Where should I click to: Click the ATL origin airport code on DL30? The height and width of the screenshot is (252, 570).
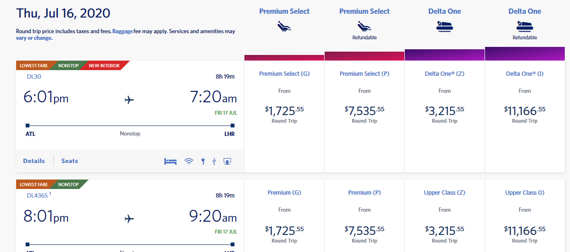click(x=30, y=134)
